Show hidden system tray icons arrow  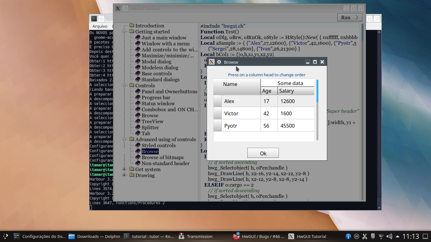click(x=397, y=236)
